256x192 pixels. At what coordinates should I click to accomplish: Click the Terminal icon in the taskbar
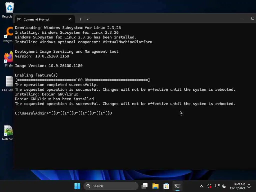coord(177,186)
